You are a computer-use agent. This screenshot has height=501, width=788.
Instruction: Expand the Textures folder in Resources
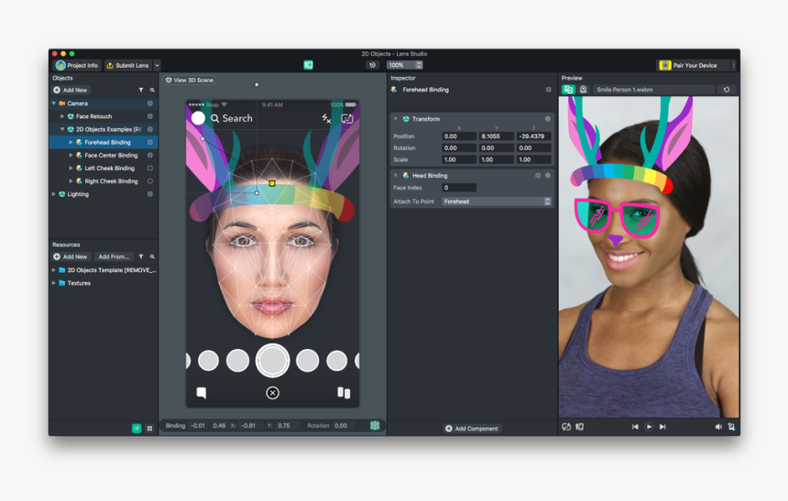coord(54,283)
